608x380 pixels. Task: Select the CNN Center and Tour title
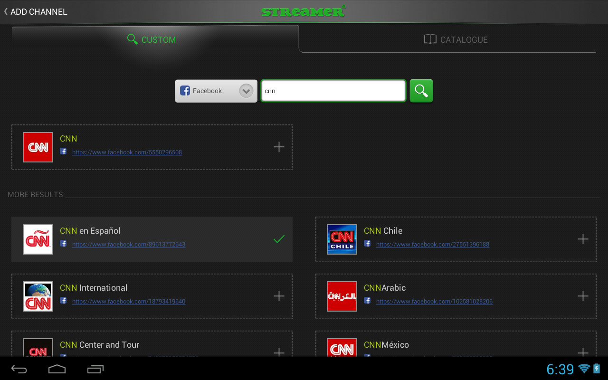pos(99,345)
